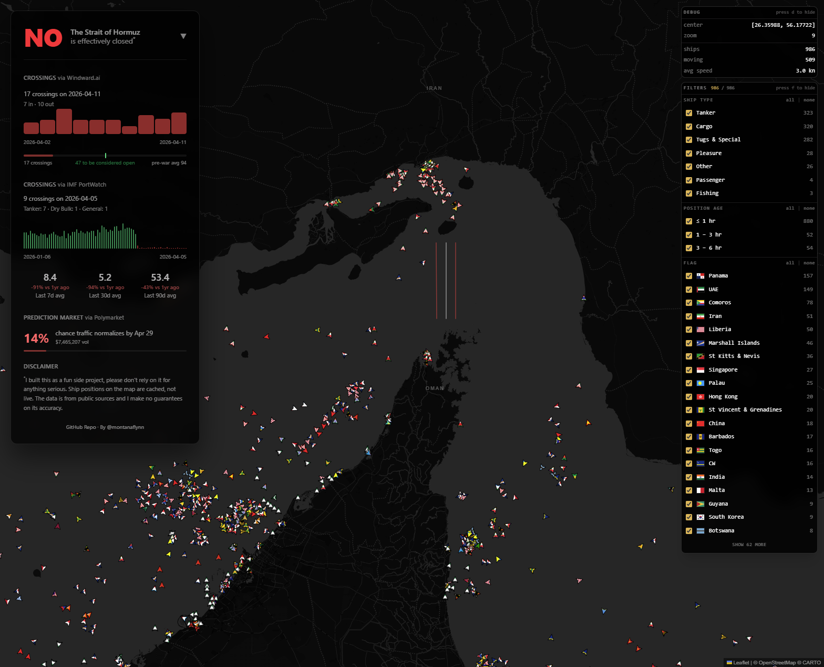Click the China flag icon
Viewport: 824px width, 667px height.
click(x=700, y=424)
